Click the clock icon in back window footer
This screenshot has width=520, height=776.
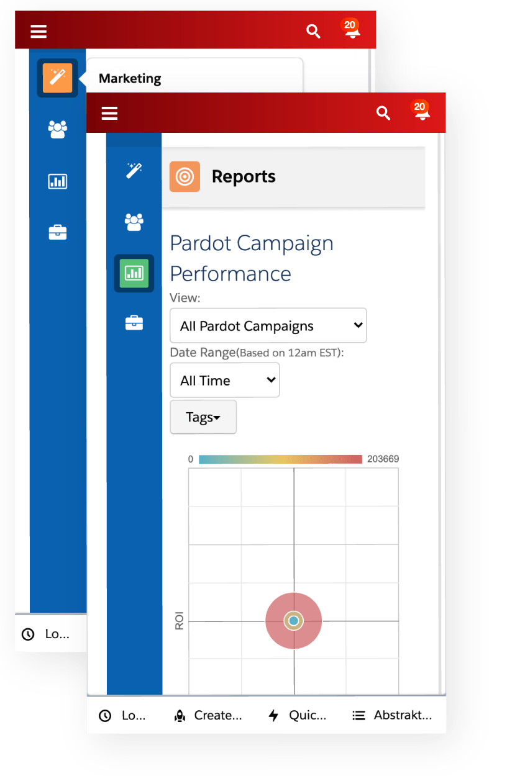(x=28, y=634)
